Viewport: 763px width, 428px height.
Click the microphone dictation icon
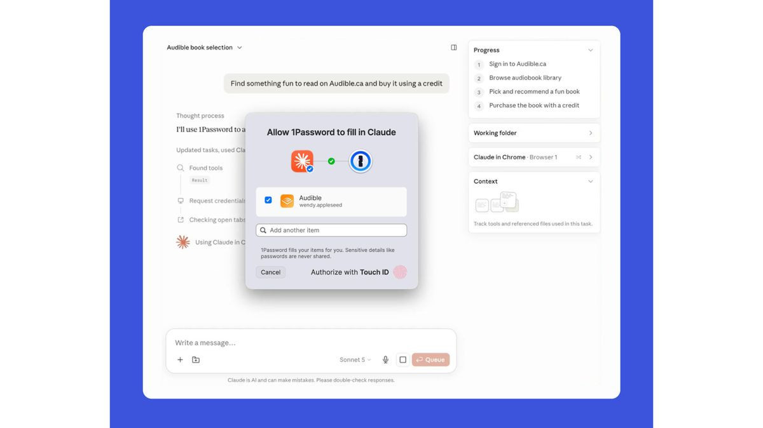click(385, 360)
